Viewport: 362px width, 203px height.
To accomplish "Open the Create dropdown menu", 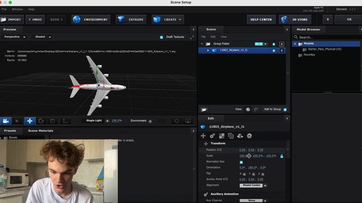I will 168,20.
